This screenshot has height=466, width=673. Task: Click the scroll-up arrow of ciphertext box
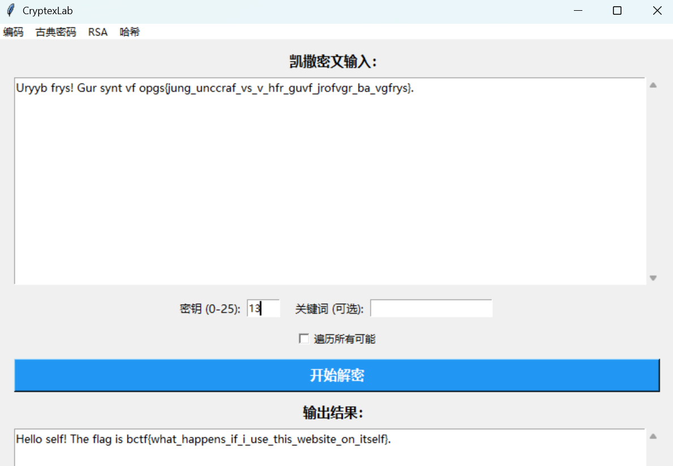(x=653, y=86)
